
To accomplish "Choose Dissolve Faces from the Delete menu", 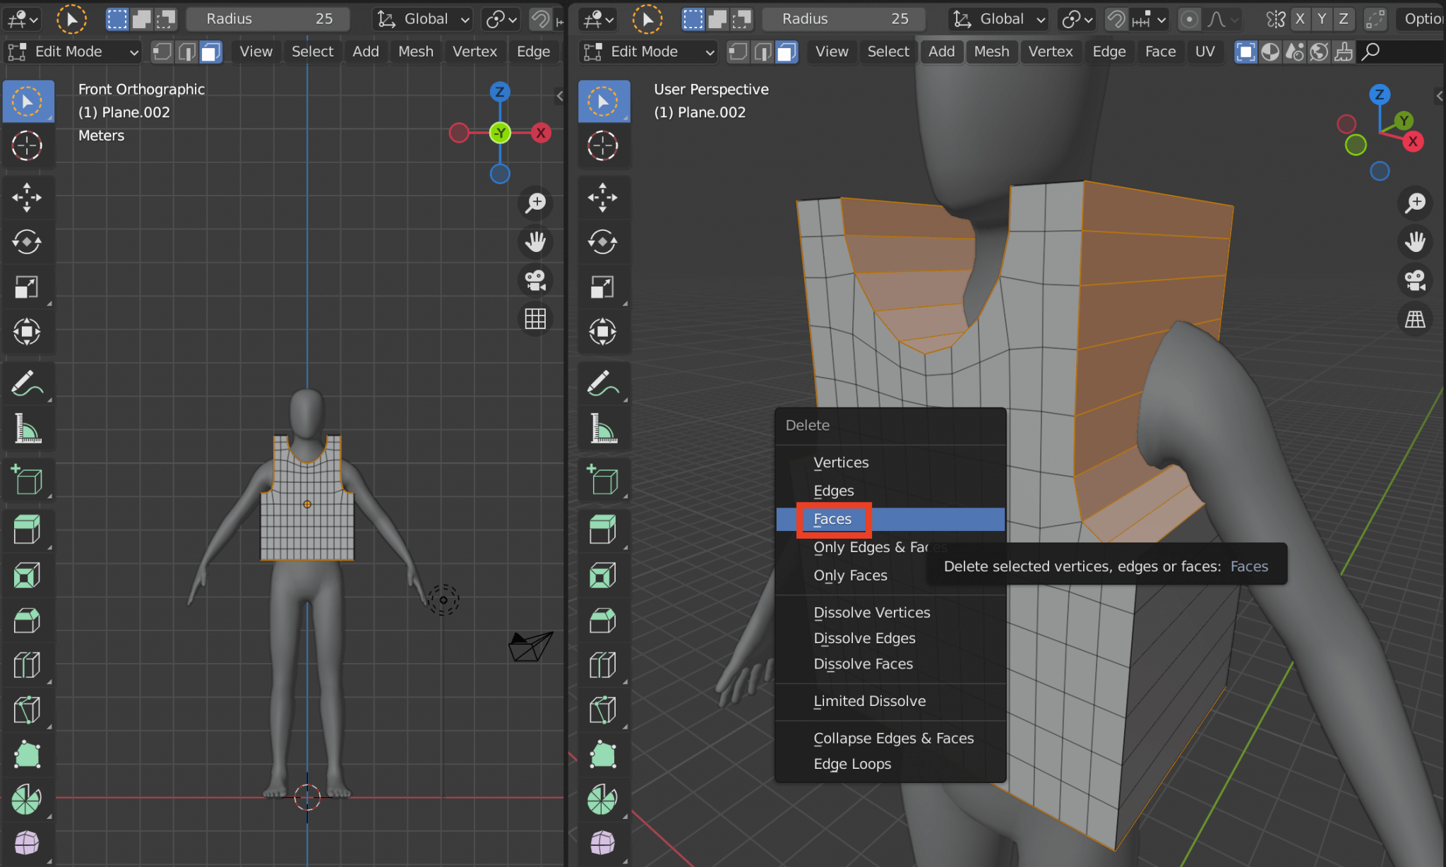I will pyautogui.click(x=863, y=664).
